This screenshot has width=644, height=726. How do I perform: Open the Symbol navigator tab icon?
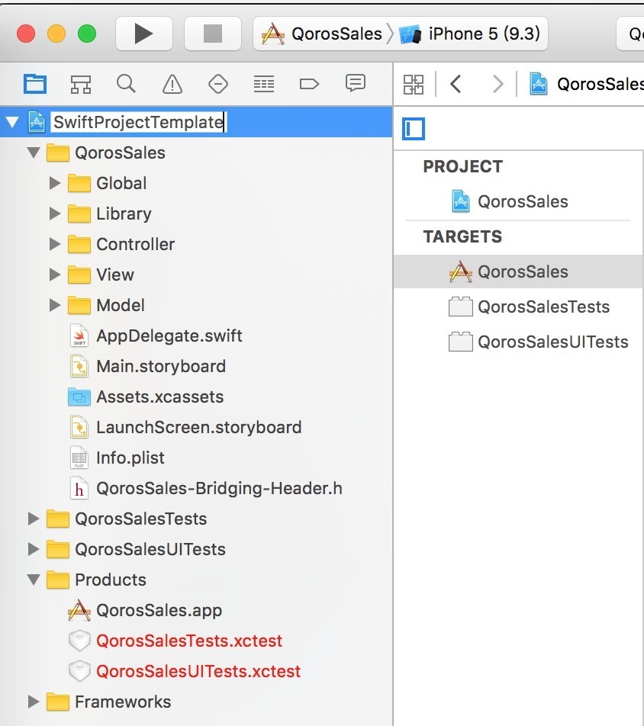81,83
